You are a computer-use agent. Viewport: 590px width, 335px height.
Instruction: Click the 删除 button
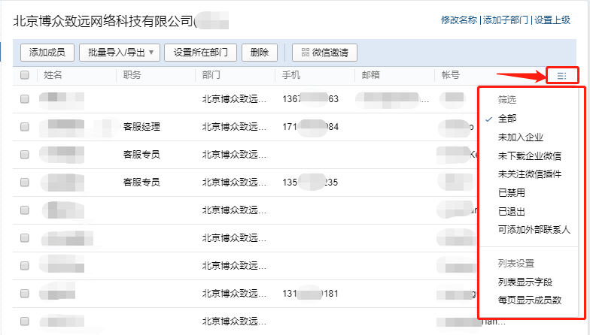(x=260, y=53)
